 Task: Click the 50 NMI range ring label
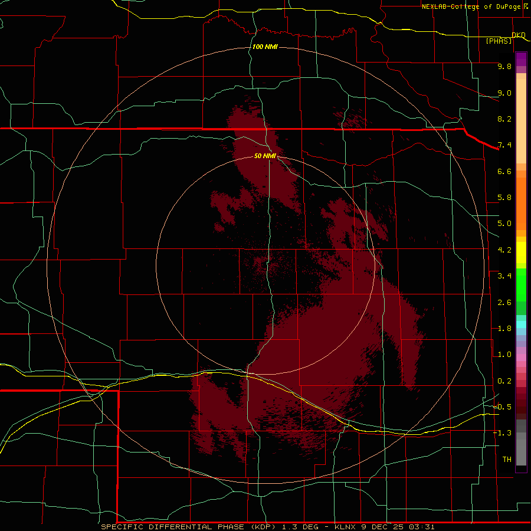pos(265,156)
